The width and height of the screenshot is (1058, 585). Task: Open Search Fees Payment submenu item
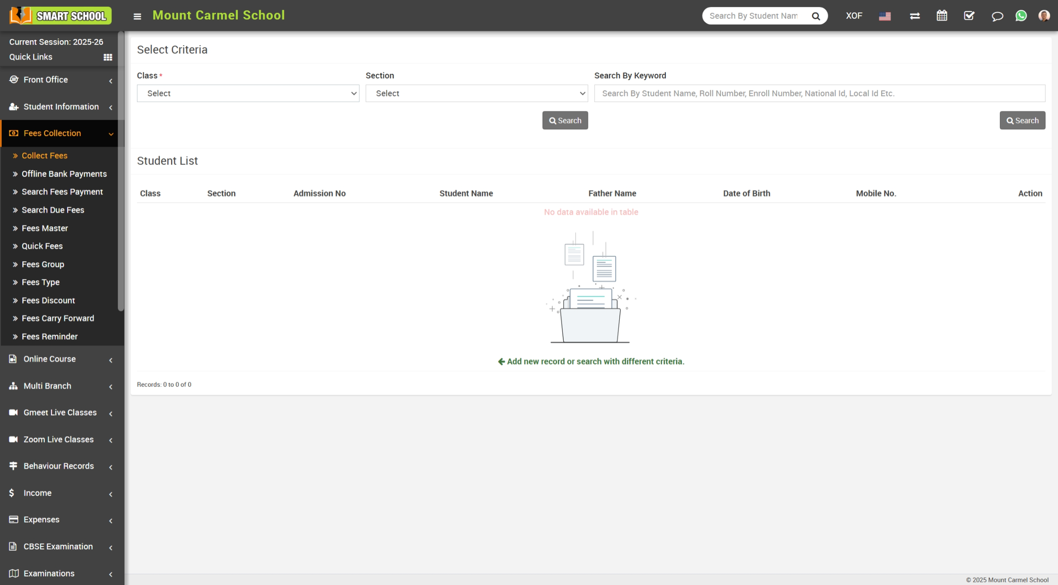pos(62,192)
